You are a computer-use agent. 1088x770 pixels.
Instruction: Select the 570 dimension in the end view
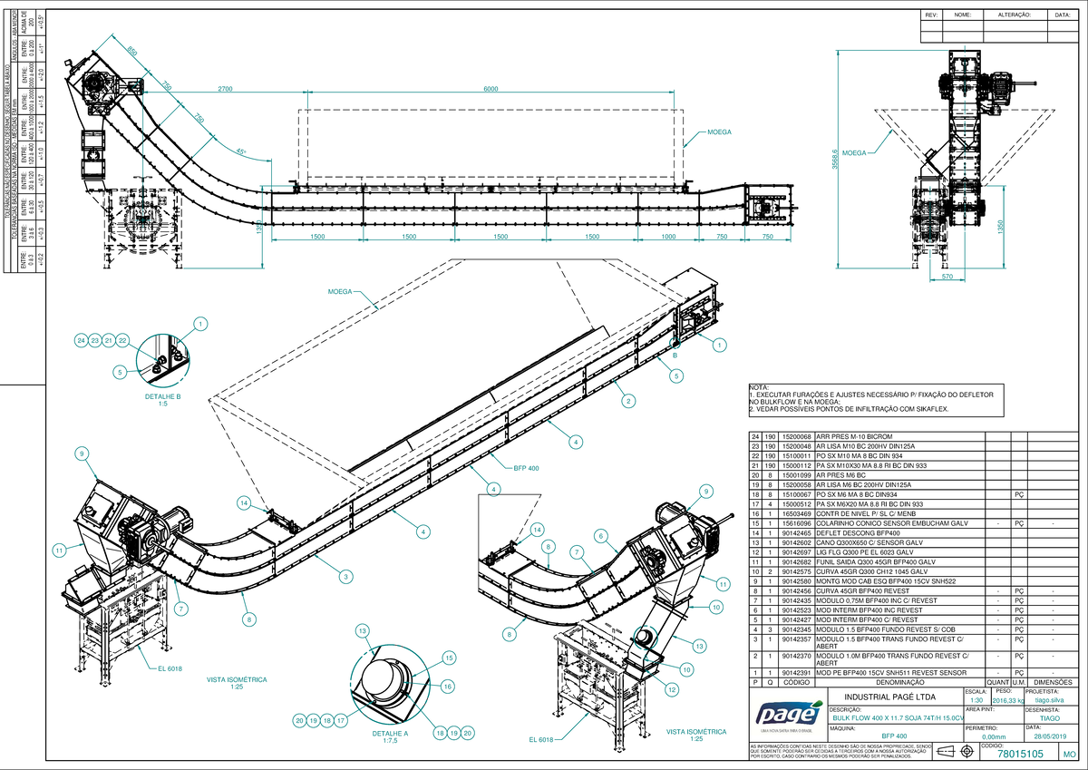[x=947, y=276]
